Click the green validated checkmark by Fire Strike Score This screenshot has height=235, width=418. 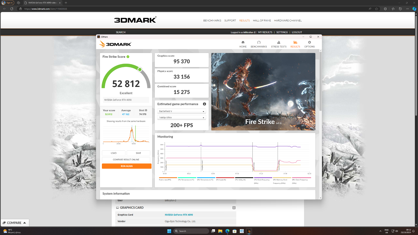[x=128, y=57]
